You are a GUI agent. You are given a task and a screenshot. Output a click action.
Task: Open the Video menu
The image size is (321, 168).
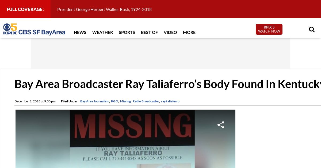(x=170, y=32)
